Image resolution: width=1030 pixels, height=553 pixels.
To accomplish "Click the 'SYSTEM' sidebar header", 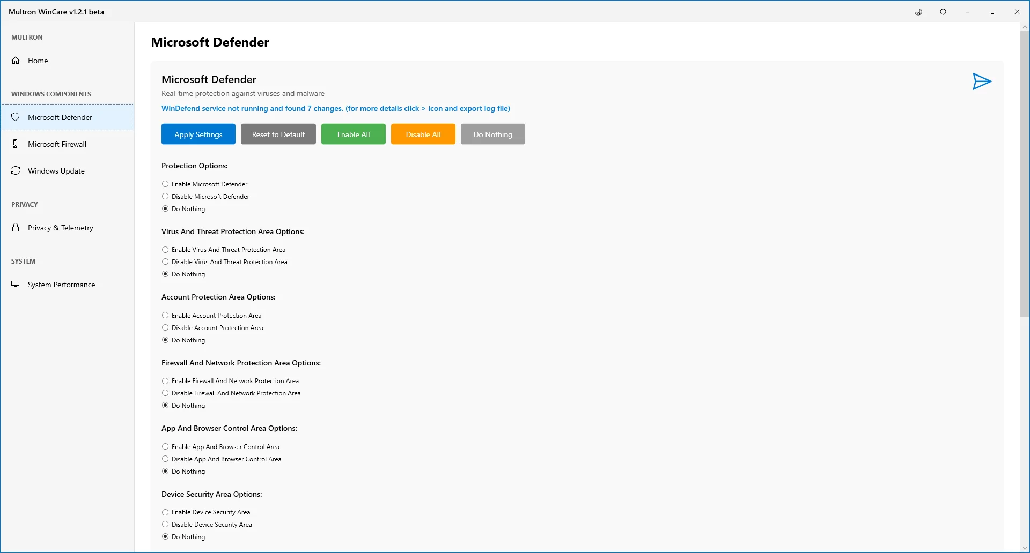I will tap(24, 261).
